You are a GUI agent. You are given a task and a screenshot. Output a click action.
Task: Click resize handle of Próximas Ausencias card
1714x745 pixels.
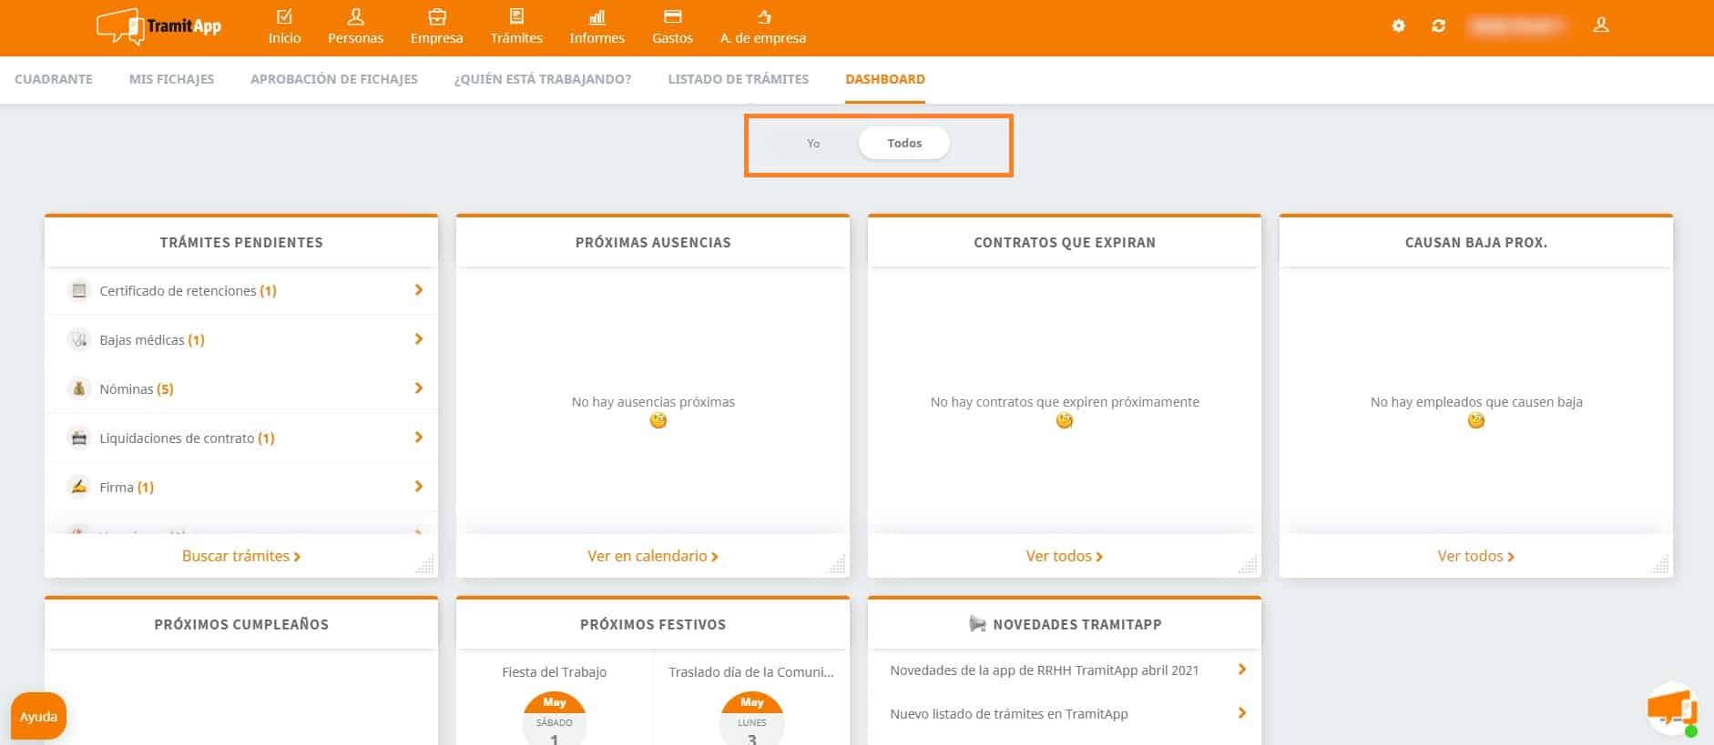(837, 565)
